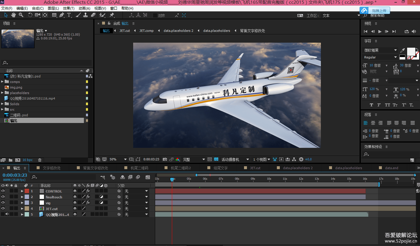Take a snapshot with camera icon
Viewport: 420px width, 246px height.
pyautogui.click(x=165, y=159)
